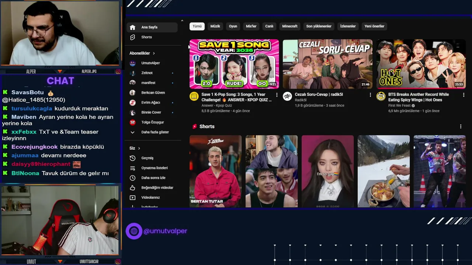The height and width of the screenshot is (265, 472).
Task: Select the Tümü filter chip
Action: [x=197, y=26]
